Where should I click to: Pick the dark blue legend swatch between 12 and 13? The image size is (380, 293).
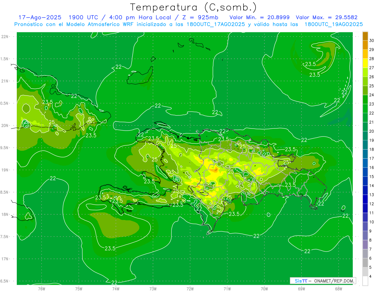pos(365,199)
